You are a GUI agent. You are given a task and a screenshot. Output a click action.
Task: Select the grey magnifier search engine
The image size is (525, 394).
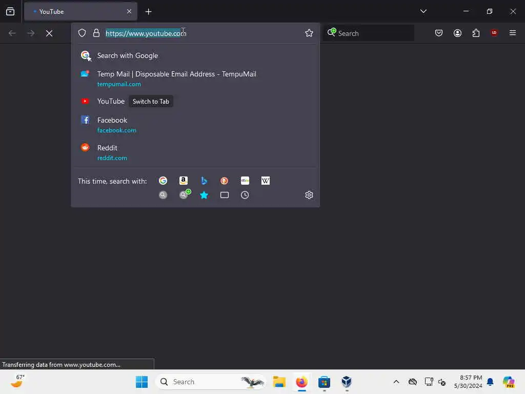[x=163, y=195]
